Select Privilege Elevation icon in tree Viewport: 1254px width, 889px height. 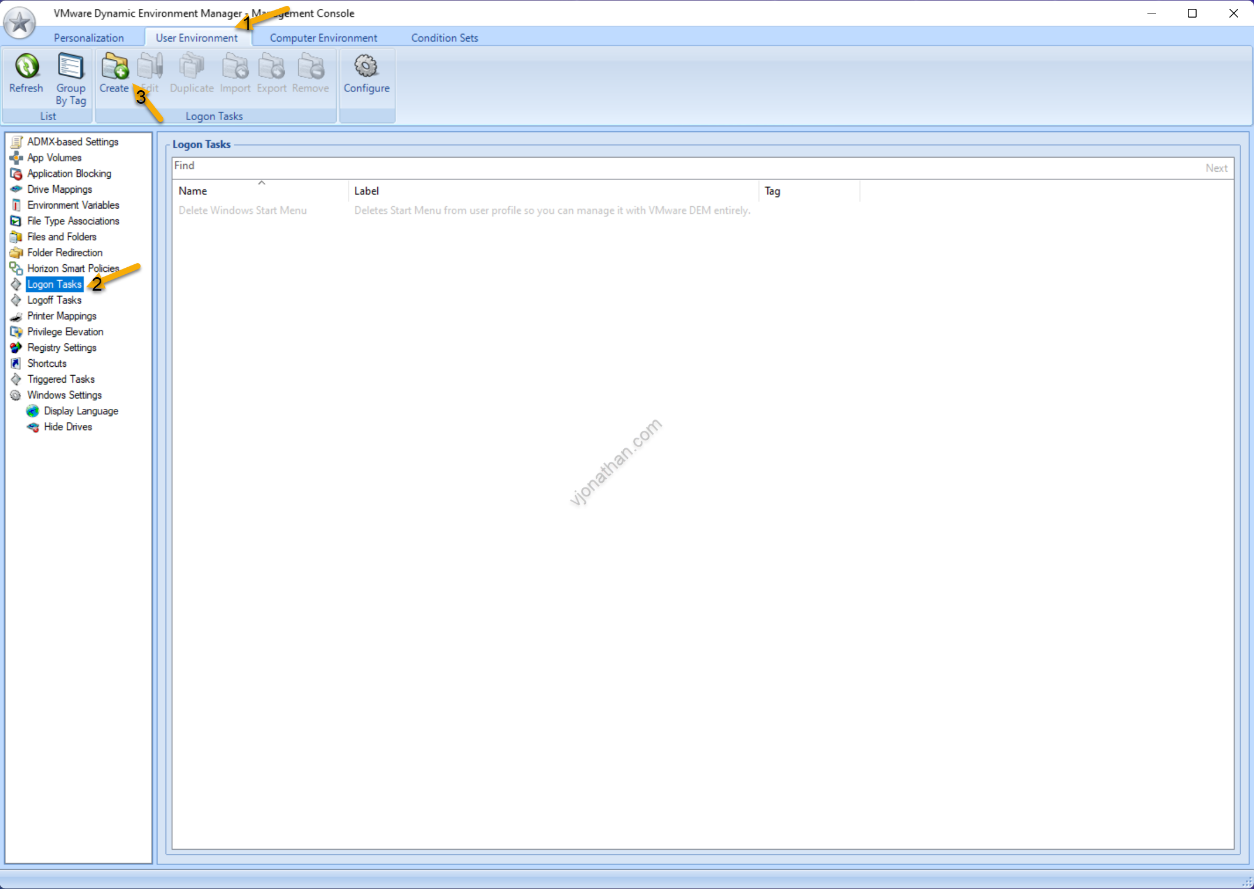point(16,332)
